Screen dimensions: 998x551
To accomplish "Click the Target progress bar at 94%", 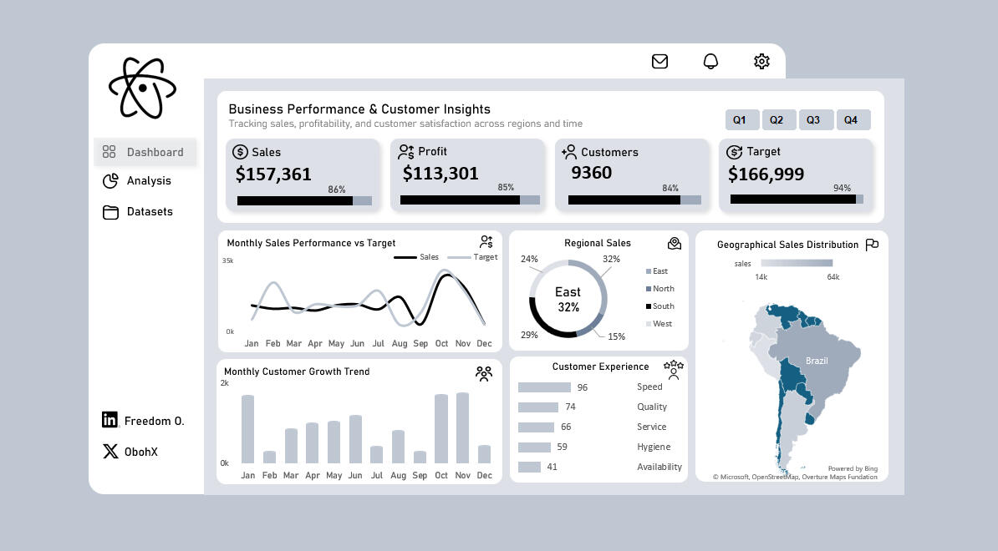I will point(796,200).
